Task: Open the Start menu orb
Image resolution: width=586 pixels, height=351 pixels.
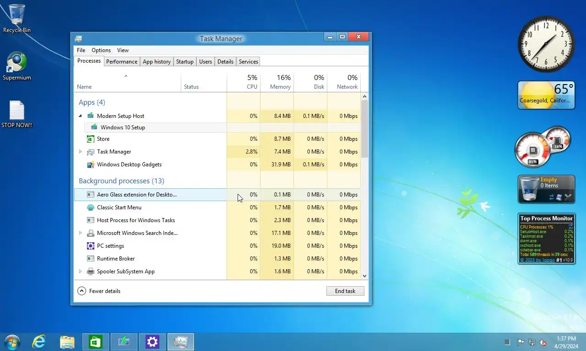Action: tap(12, 342)
